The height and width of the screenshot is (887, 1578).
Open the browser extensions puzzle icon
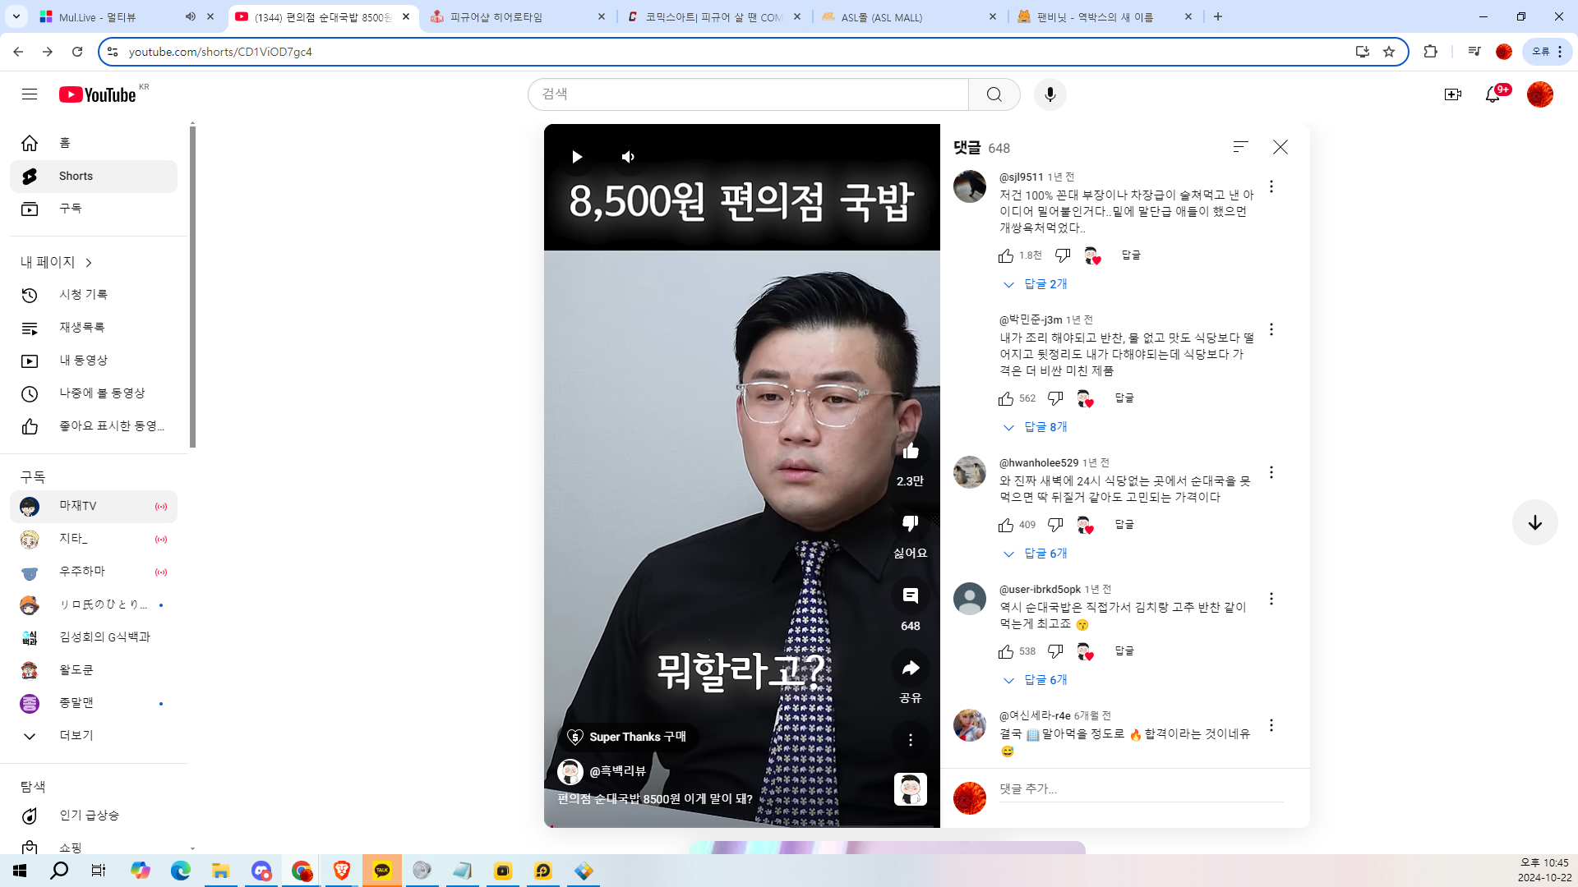point(1430,52)
